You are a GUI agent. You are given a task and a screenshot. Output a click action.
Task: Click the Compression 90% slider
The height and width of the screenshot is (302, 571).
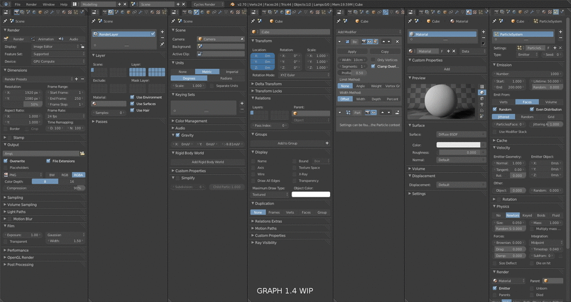click(44, 188)
